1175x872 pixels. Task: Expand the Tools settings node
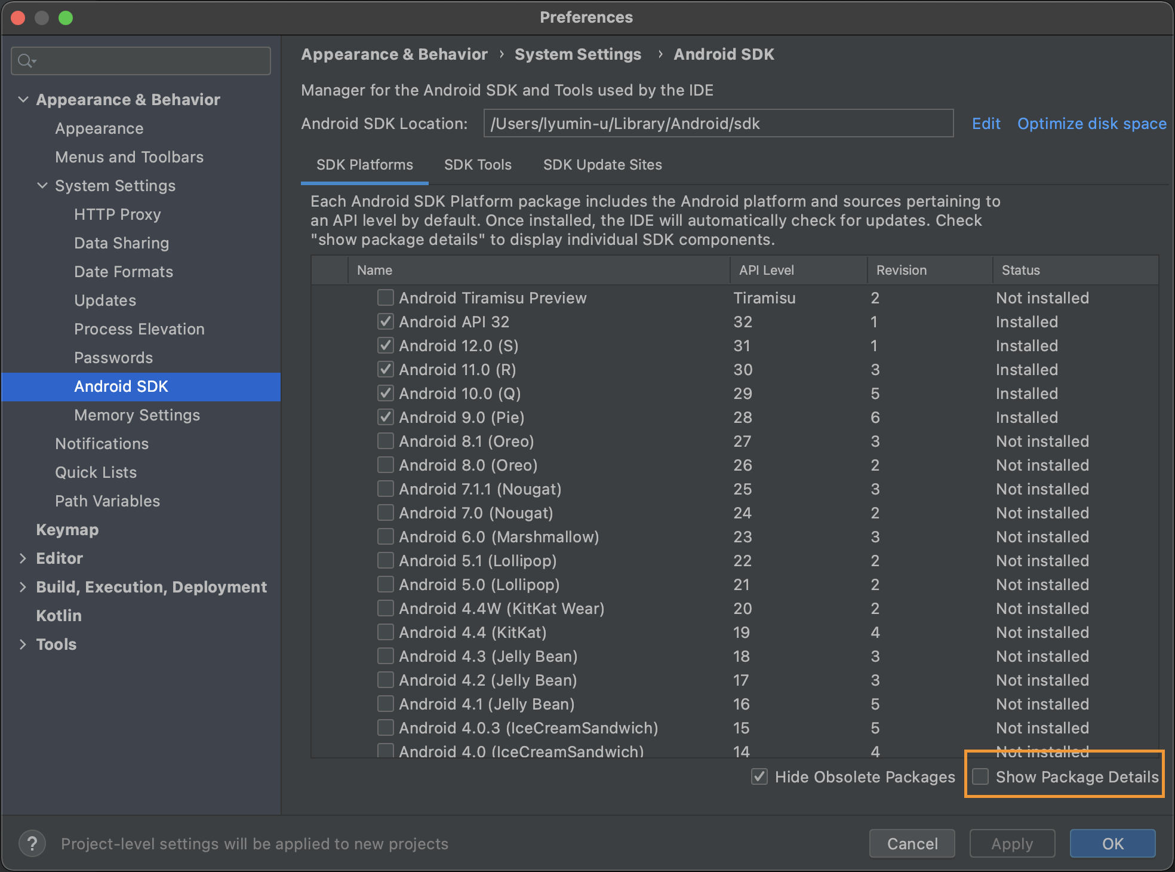[x=23, y=644]
